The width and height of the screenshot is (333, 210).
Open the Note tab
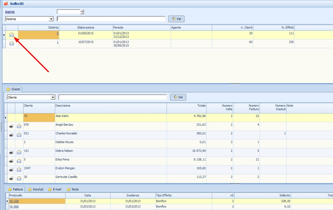pos(73,189)
